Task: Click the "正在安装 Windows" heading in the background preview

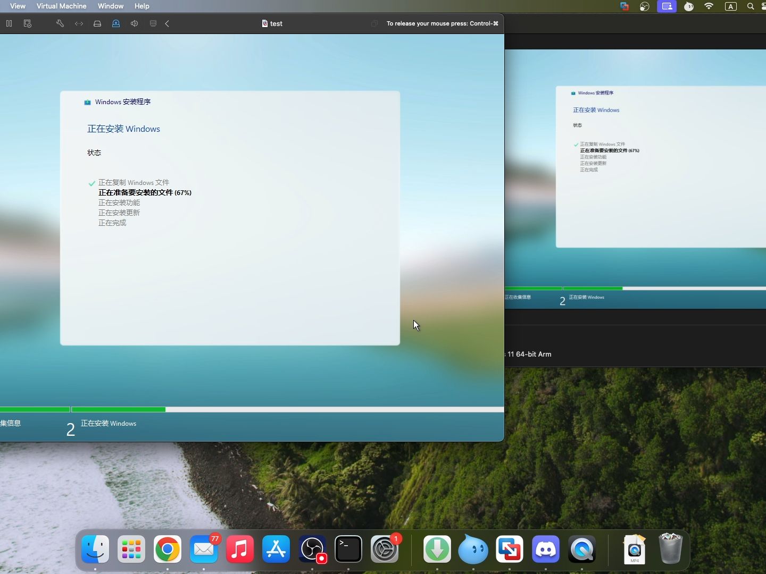Action: [x=596, y=110]
